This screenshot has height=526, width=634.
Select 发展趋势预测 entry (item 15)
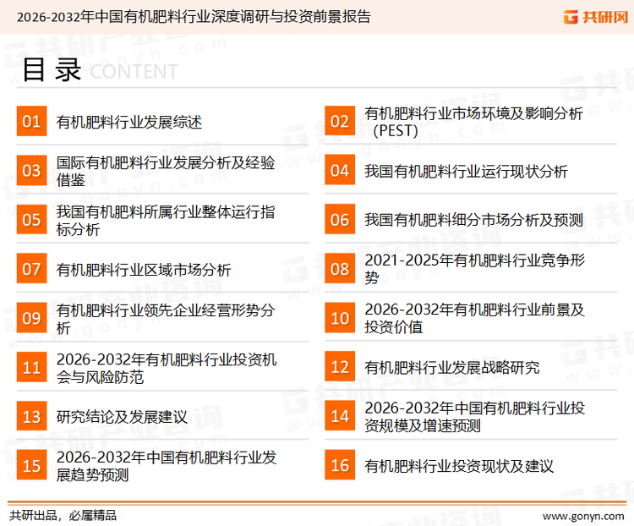(167, 466)
